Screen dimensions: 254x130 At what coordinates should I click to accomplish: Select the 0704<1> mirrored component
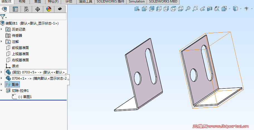click(36, 79)
